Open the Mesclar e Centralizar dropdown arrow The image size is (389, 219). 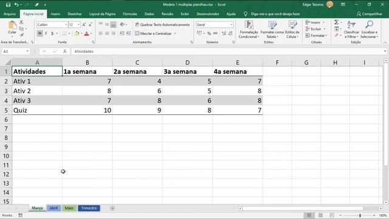(x=175, y=33)
